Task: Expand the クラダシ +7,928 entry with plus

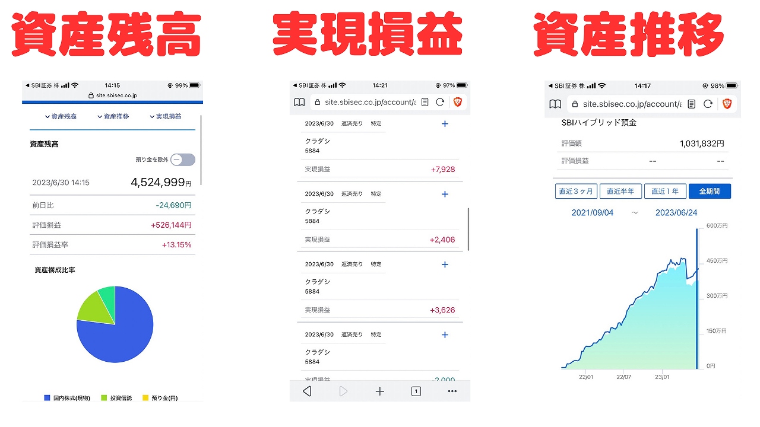Action: click(445, 123)
